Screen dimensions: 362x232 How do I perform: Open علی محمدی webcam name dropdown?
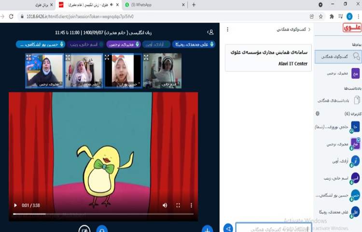(91, 85)
